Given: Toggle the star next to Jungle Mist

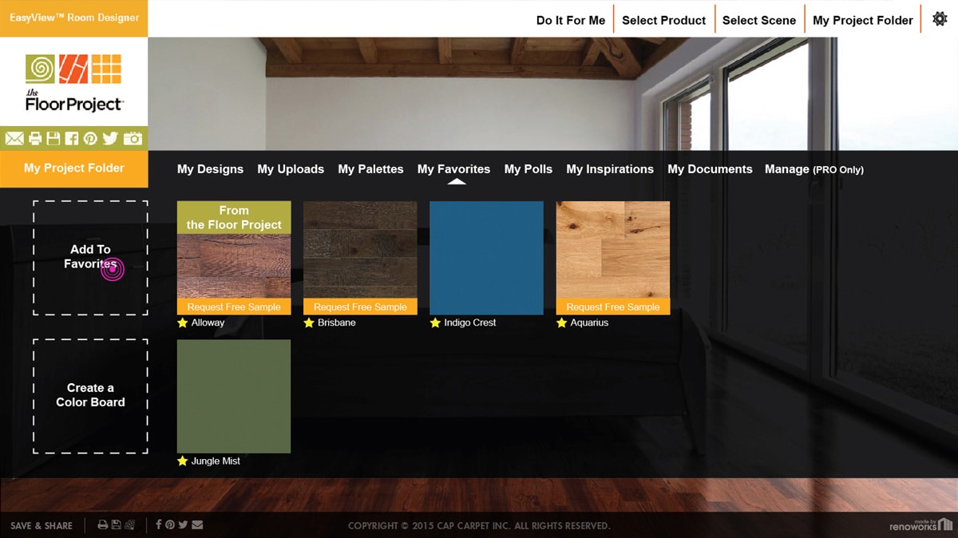Looking at the screenshot, I should coord(182,461).
